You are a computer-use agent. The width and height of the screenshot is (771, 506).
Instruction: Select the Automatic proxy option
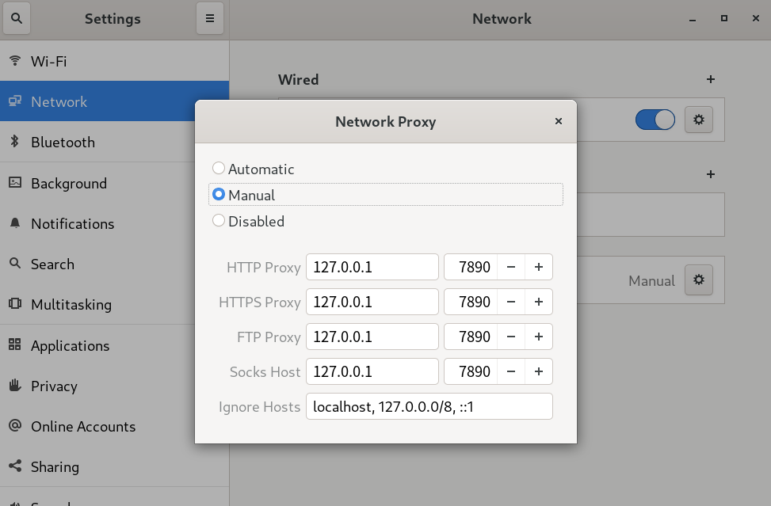[219, 169]
